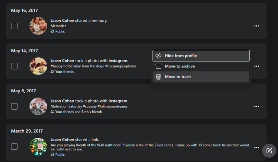Click friends privacy icon on May 6 post
This screenshot has height=162, width=278.
52,112
